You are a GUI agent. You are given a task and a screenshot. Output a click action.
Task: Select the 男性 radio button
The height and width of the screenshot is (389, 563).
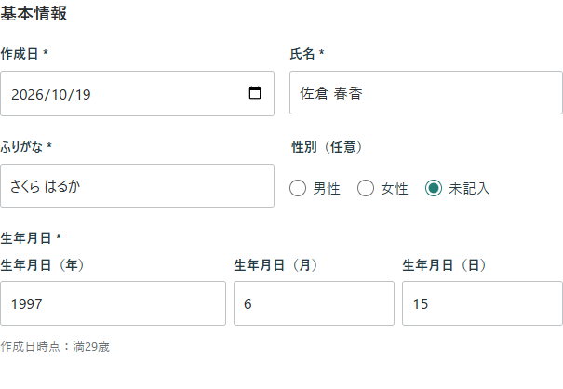pyautogui.click(x=298, y=188)
